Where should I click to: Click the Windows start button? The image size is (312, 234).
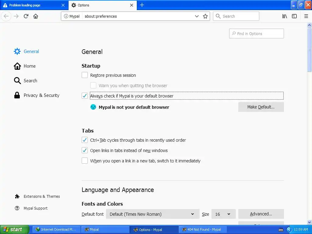point(14,230)
